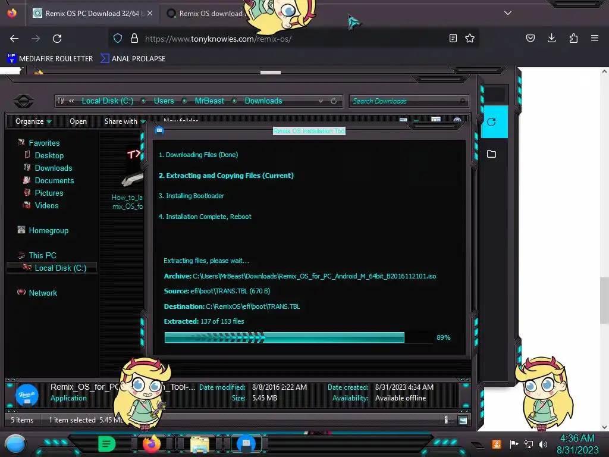
Task: Open Firefox from the taskbar
Action: [x=152, y=444]
